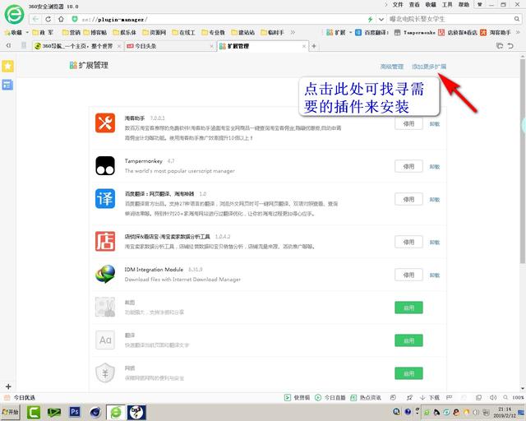Open the 营销 bookmark folder
This screenshot has width=526, height=421.
pos(72,33)
